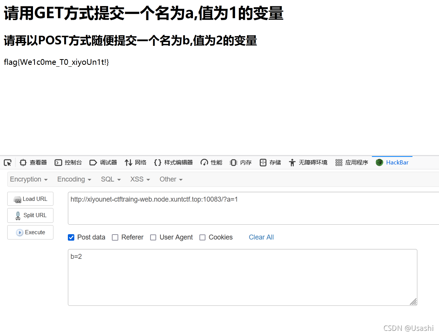The height and width of the screenshot is (335, 439).
Task: Click the flag{We1c0me_T0_xiyoUn1t!} text
Action: click(x=56, y=62)
